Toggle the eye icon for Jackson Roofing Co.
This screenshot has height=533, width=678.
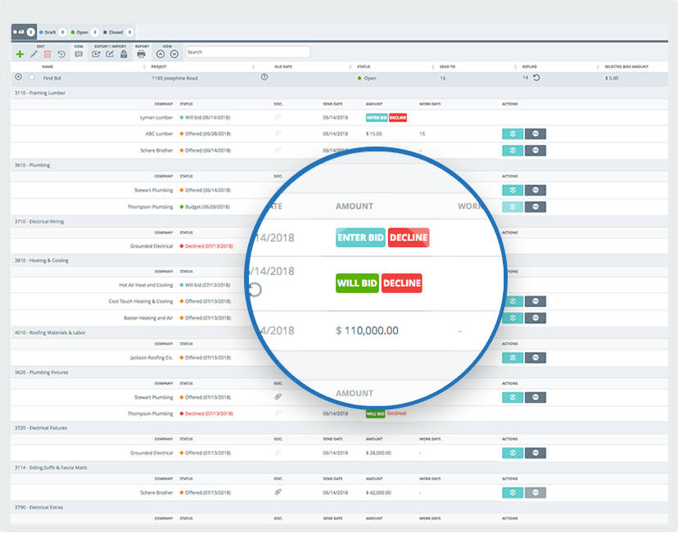tap(512, 358)
